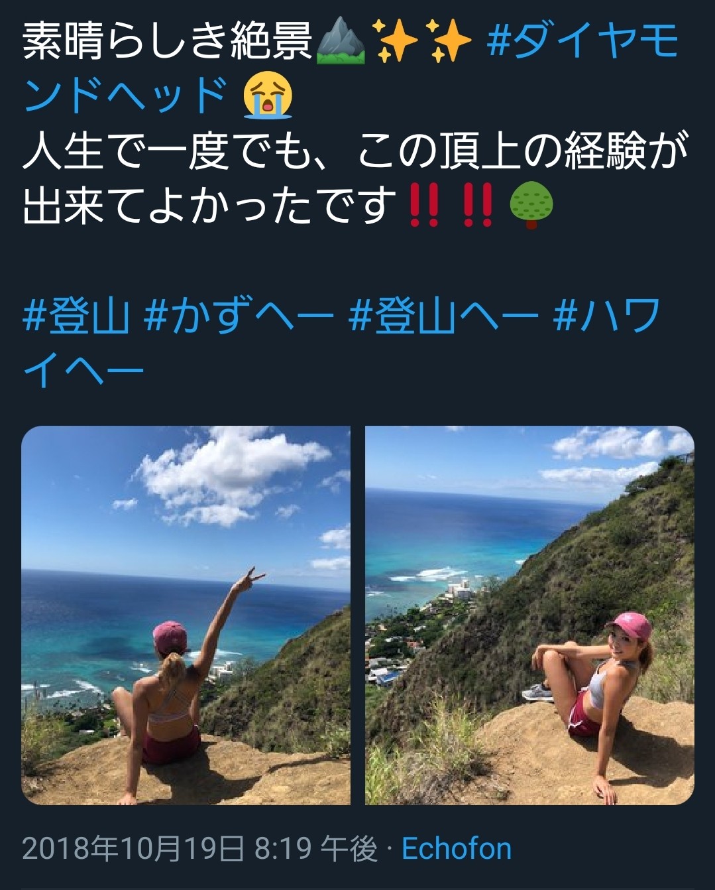
Task: Open the Echofon source link
Action: (457, 849)
